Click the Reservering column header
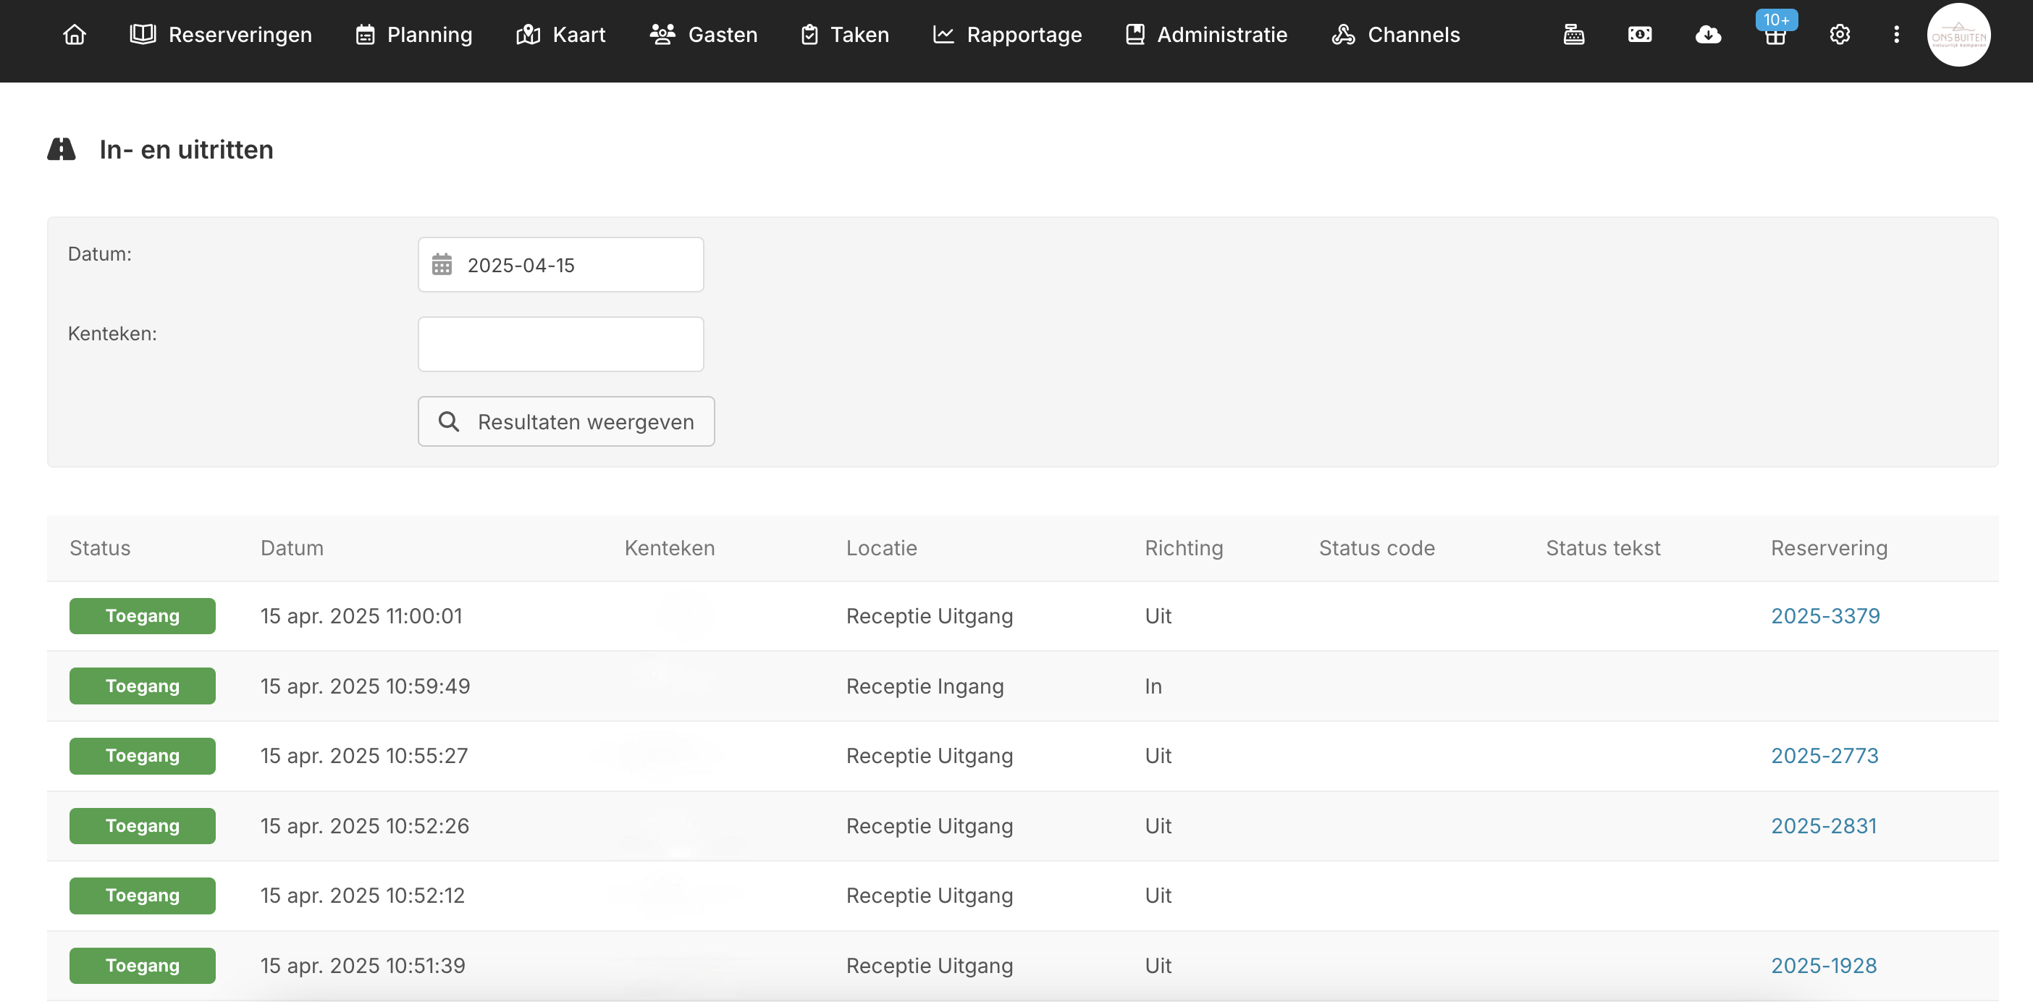Viewport: 2033px width, 1002px height. [x=1829, y=548]
